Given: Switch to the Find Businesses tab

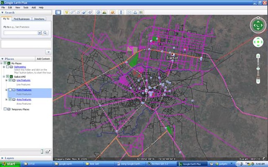Looking at the screenshot, I should click(x=22, y=19).
